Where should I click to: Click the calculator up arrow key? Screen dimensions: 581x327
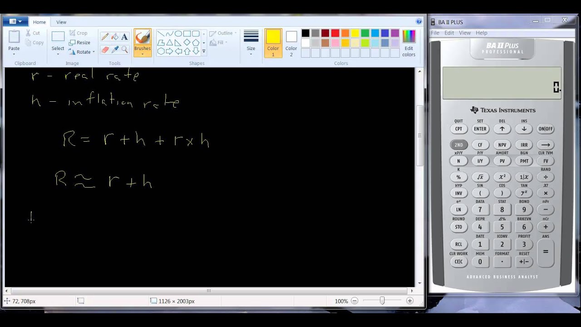(502, 129)
